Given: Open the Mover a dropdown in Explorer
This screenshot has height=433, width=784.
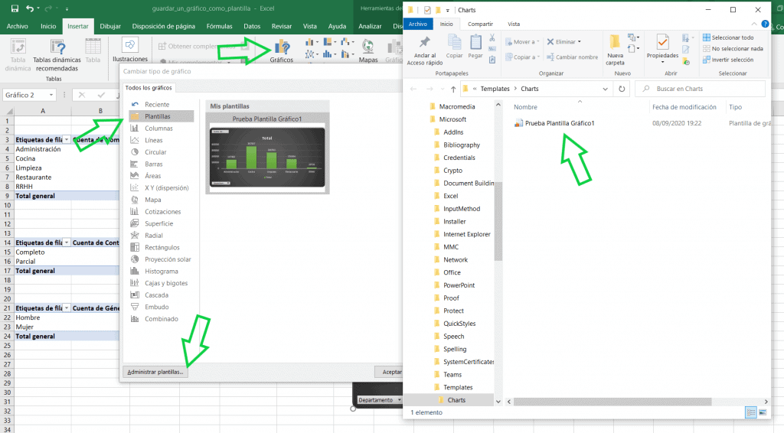Looking at the screenshot, I should click(x=522, y=42).
